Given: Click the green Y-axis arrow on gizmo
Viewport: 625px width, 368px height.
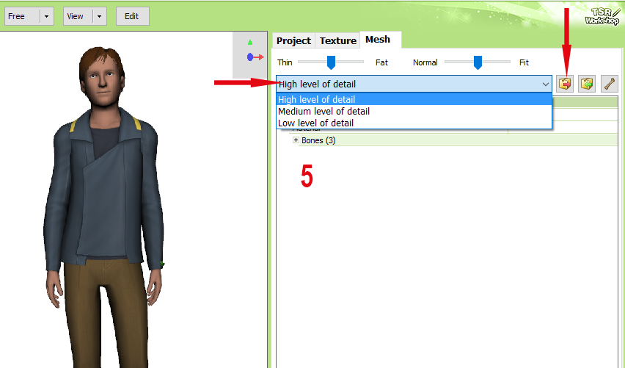Looking at the screenshot, I should point(249,43).
